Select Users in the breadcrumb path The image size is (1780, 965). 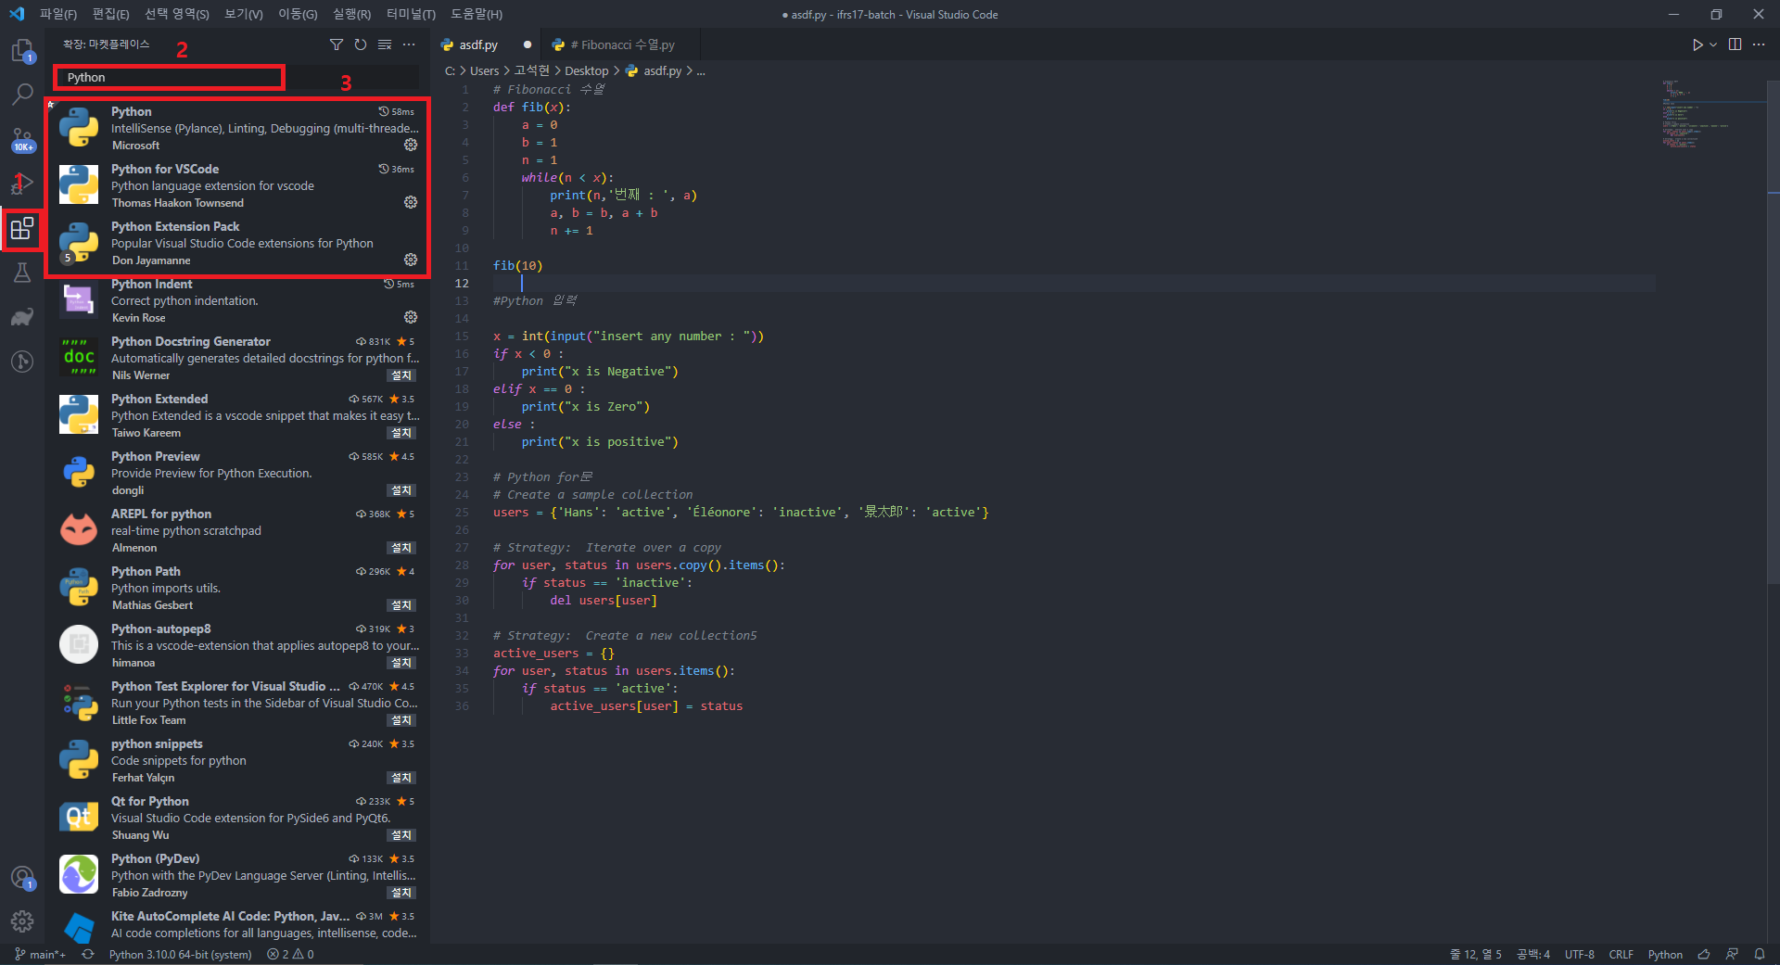tap(484, 71)
